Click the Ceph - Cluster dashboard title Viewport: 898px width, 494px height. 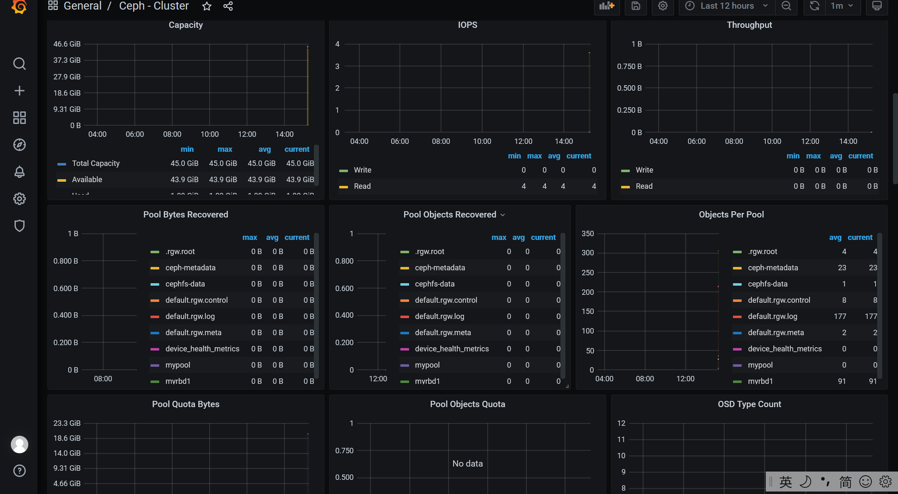tap(154, 6)
